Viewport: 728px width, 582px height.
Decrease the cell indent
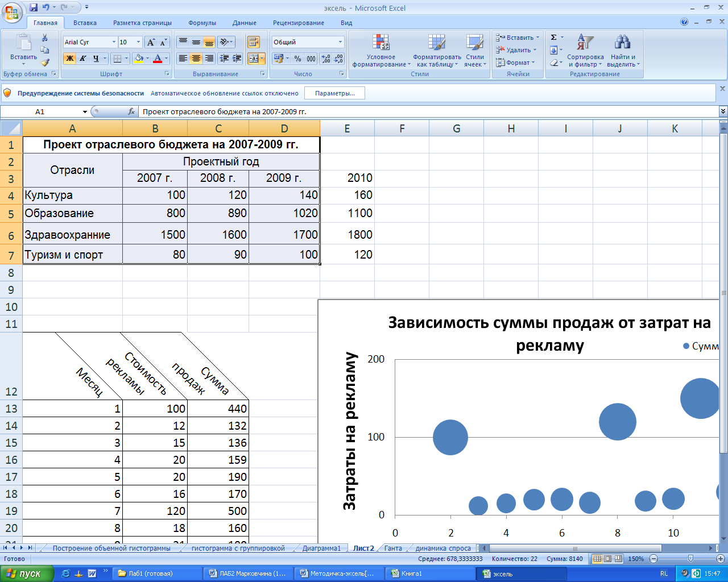point(224,58)
